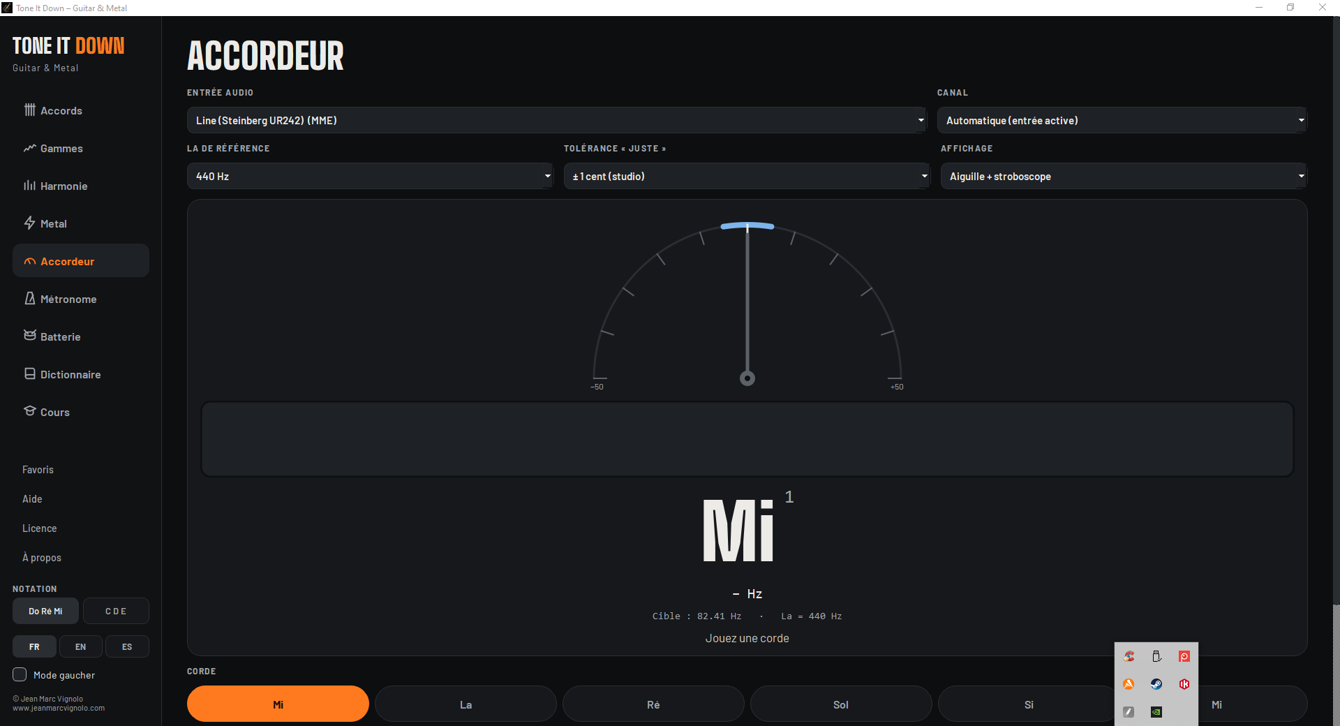Open Cours via its graduation cap icon
Viewport: 1340px width, 726px height.
(x=29, y=411)
